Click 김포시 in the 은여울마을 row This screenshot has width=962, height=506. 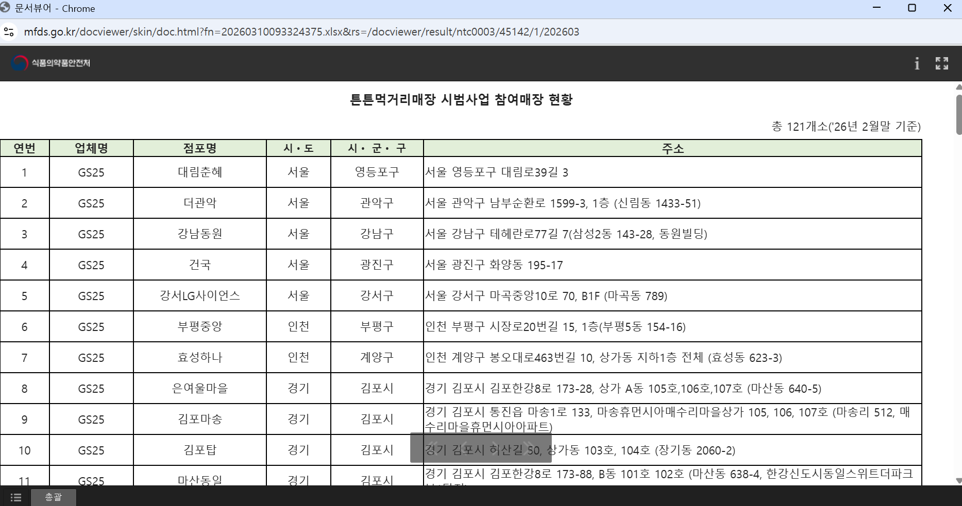377,388
